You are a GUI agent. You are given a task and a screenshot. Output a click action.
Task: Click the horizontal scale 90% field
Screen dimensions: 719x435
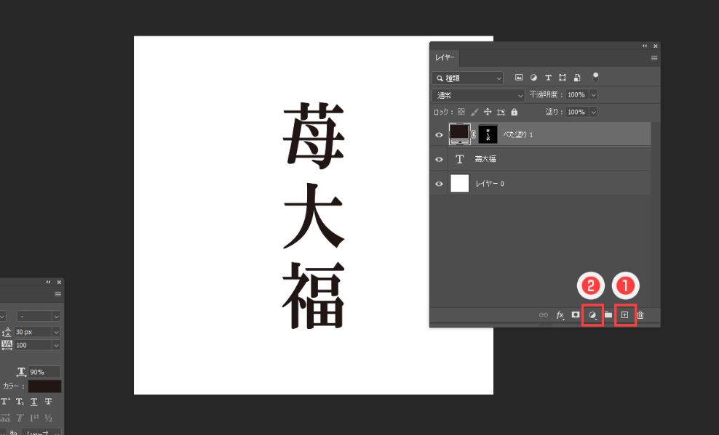click(44, 372)
